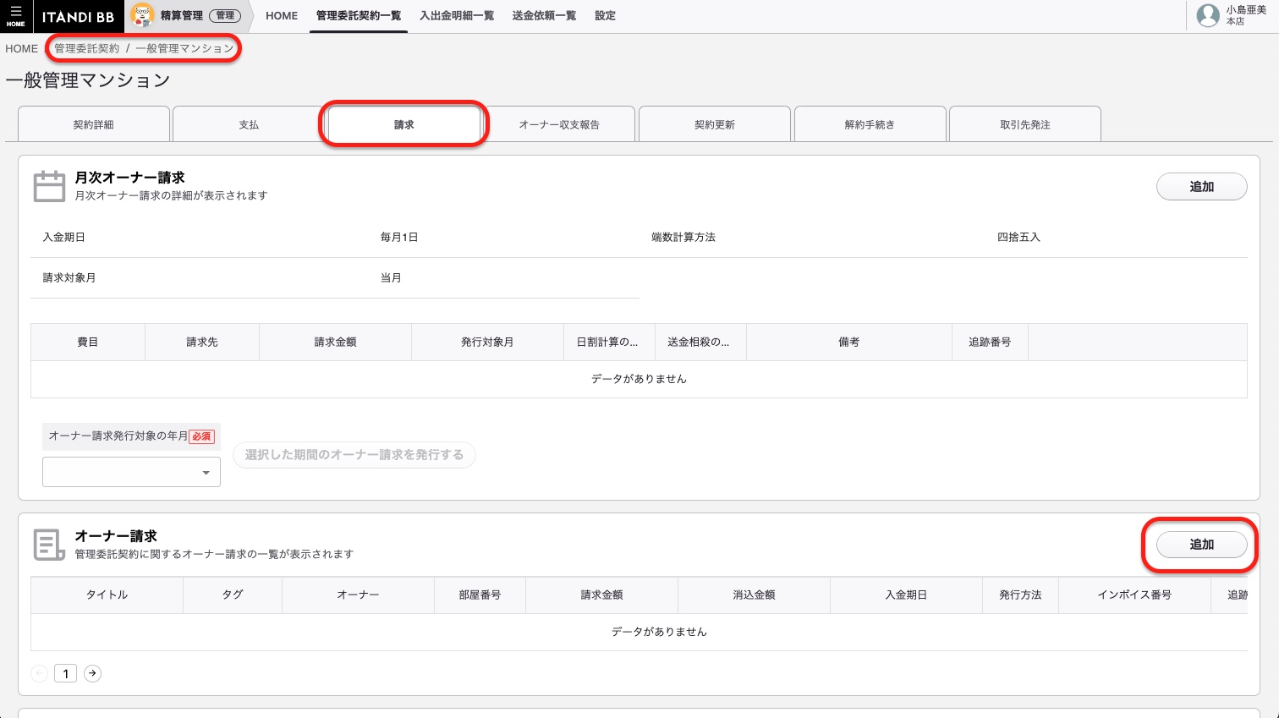Screen dimensions: 1279x718
Task: Open 管理委託契約一覧 in the top menu
Action: [x=359, y=16]
